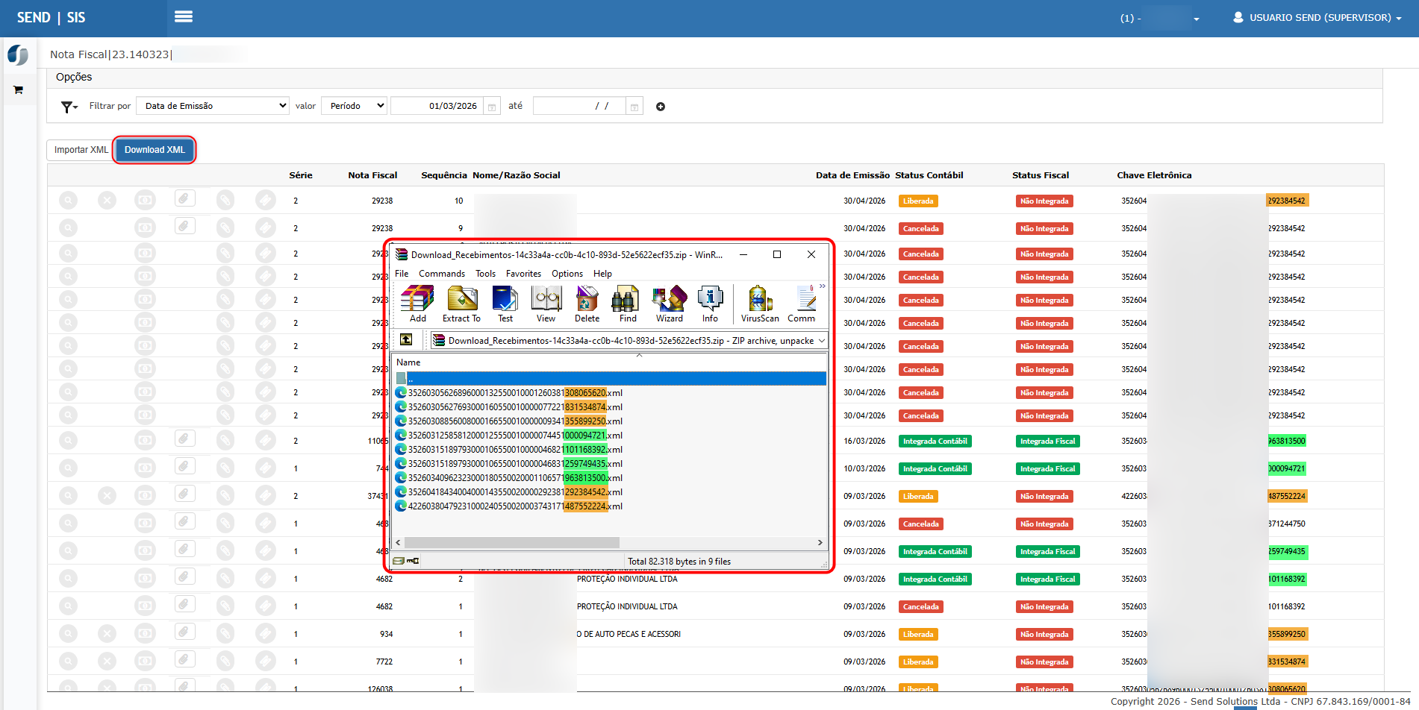Click the VirusScan toolbar icon
Image resolution: width=1419 pixels, height=710 pixels.
click(760, 299)
